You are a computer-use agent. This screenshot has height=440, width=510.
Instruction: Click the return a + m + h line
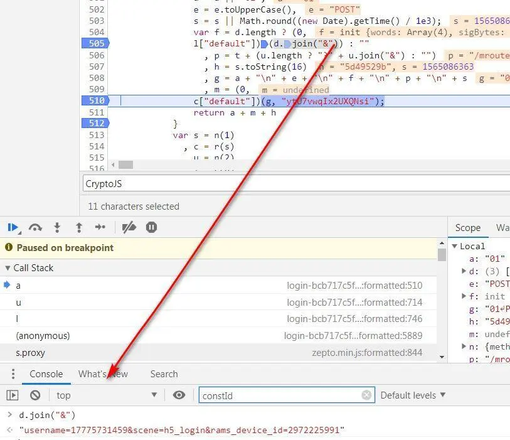pyautogui.click(x=235, y=112)
